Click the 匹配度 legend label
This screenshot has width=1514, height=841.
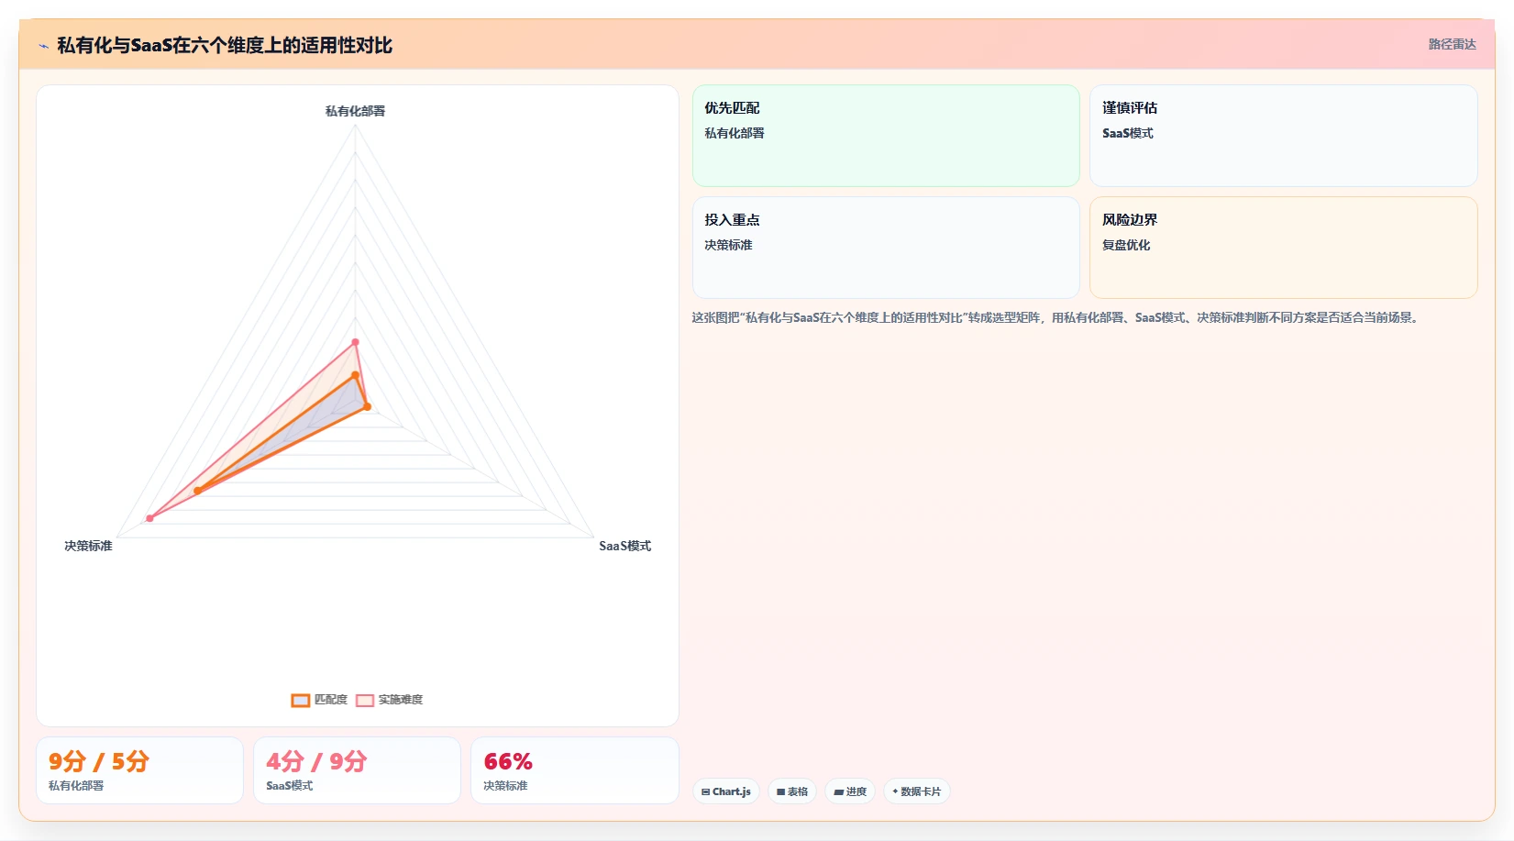click(x=331, y=700)
